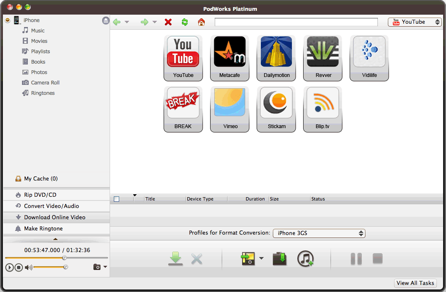
Task: Select the Stickam source icon
Action: coord(276,109)
